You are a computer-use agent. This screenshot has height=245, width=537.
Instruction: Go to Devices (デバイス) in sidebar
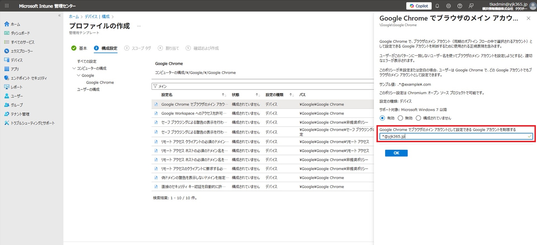pos(17,60)
